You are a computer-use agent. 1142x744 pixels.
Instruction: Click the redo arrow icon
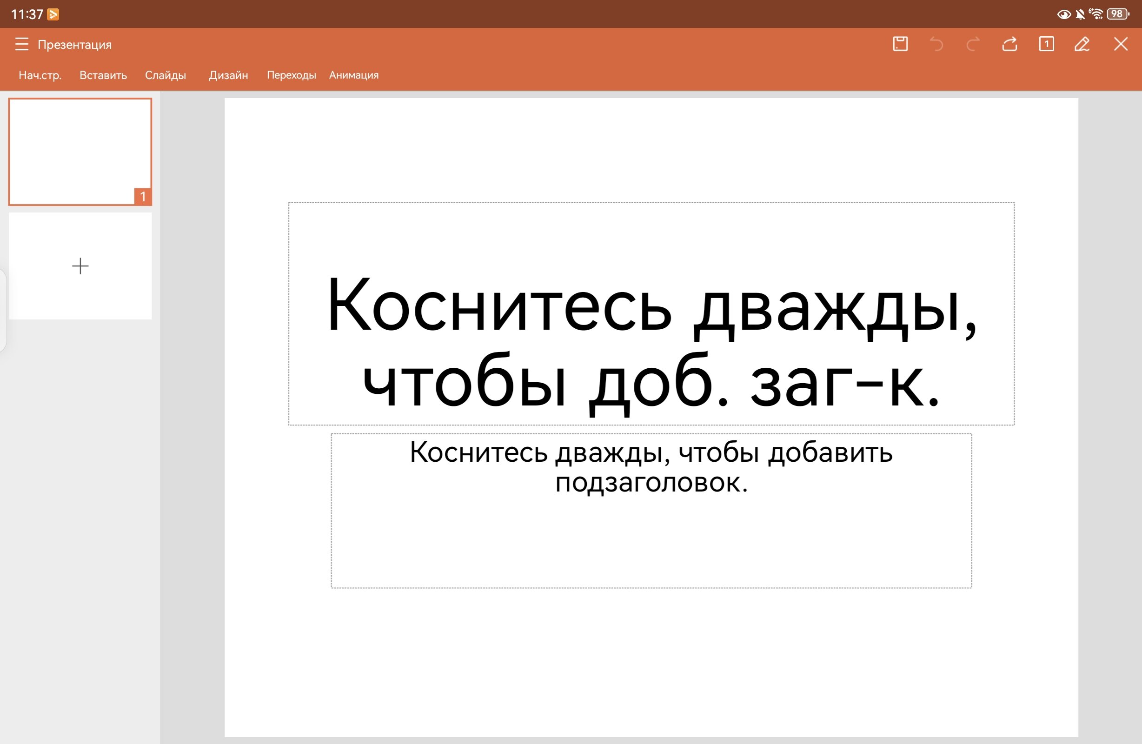[x=973, y=44]
